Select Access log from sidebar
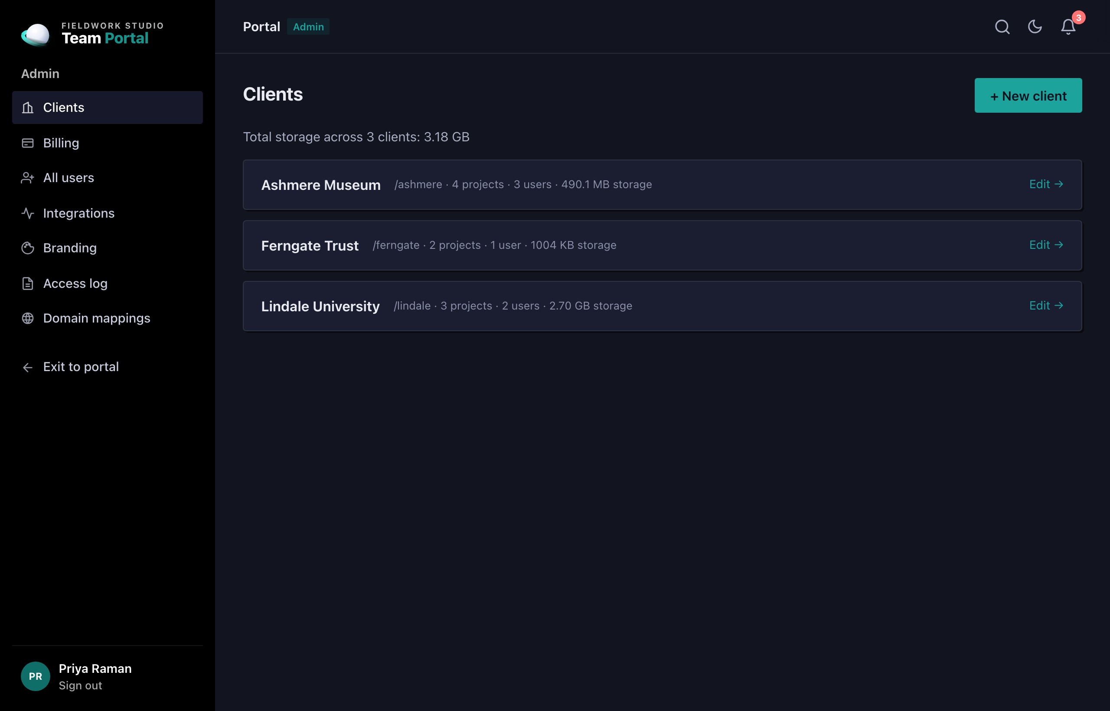 coord(108,284)
